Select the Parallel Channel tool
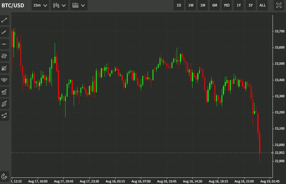This screenshot has height=184, width=286. (x=4, y=104)
